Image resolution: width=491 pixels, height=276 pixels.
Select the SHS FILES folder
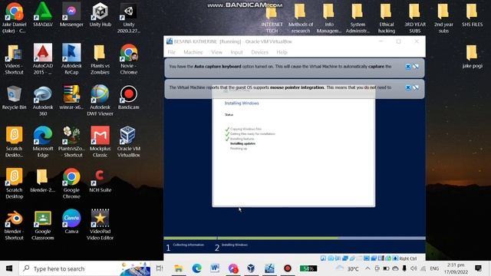[x=473, y=15]
